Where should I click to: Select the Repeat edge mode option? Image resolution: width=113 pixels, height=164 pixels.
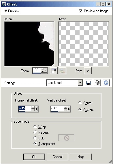[35, 132]
